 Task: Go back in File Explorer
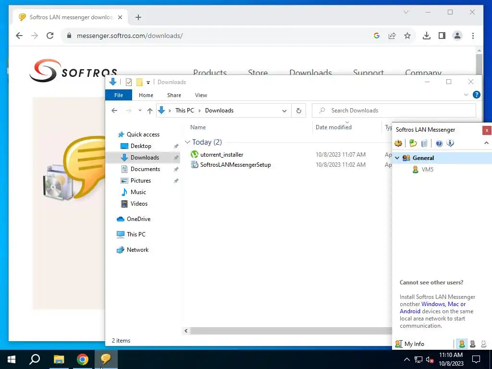[114, 111]
